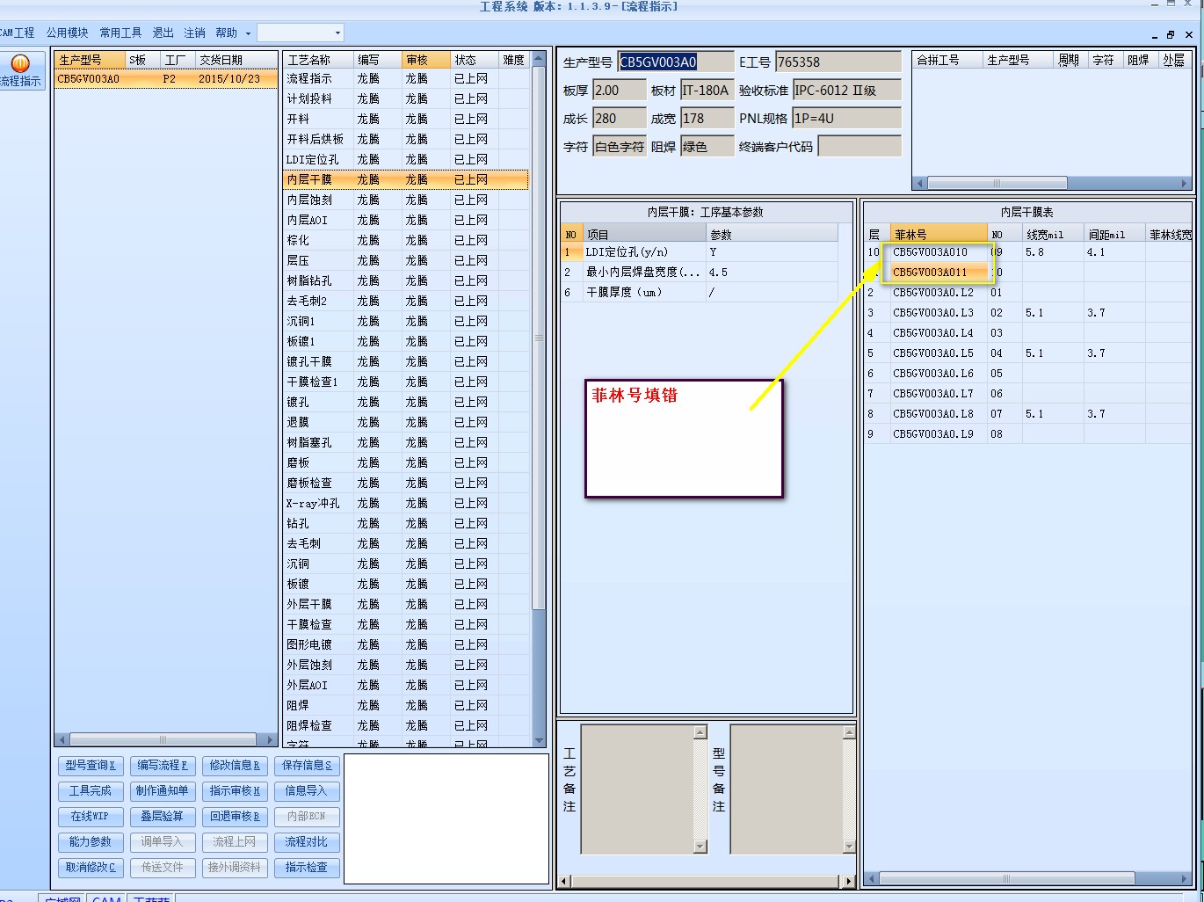Viewport: 1204px width, 902px height.
Task: Select the CB5GV003A0.L3 film row
Action: [x=1028, y=313]
